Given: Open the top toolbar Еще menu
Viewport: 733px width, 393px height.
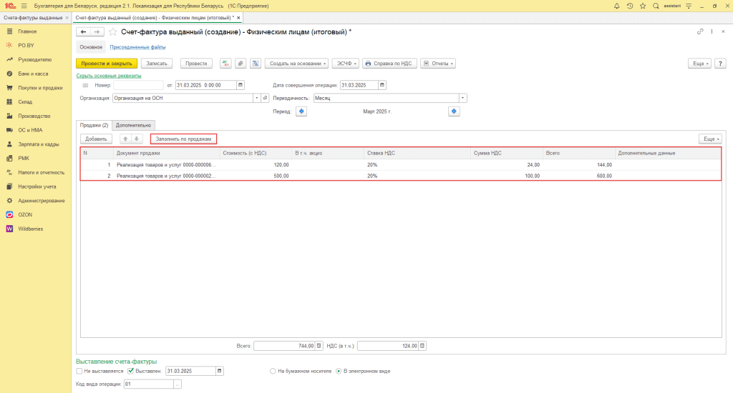Looking at the screenshot, I should point(700,64).
